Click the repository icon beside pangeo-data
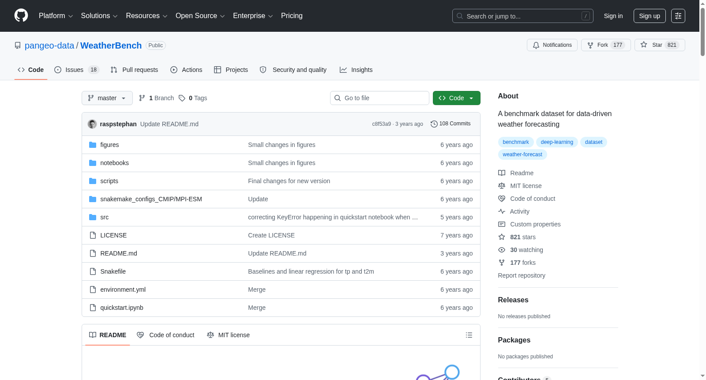Screen dimensions: 706x380 click(x=18, y=45)
